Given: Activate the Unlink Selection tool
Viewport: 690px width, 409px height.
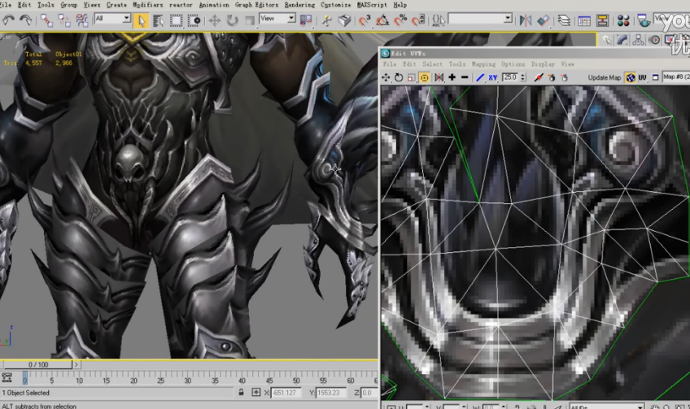Looking at the screenshot, I should [64, 20].
